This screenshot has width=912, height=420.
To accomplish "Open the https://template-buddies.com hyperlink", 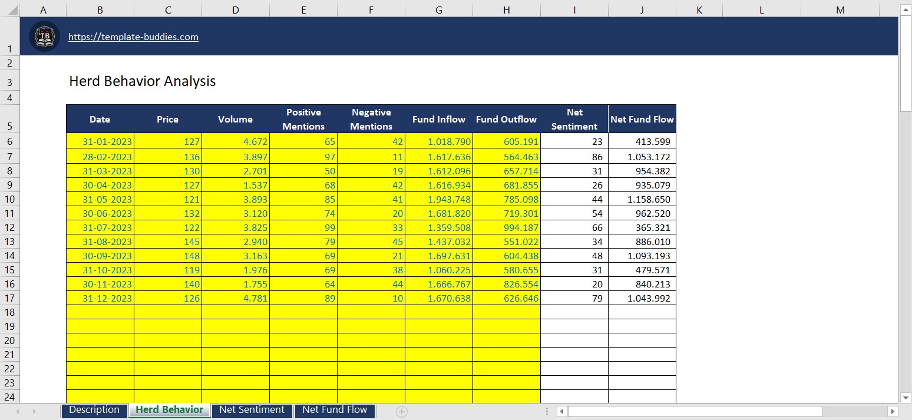I will 133,37.
